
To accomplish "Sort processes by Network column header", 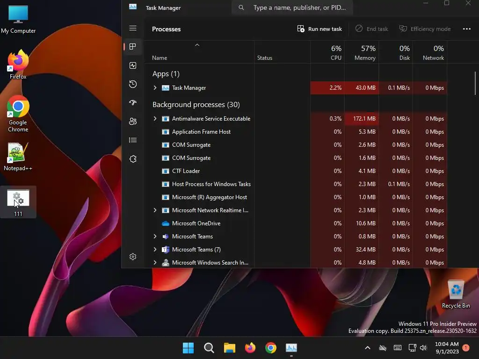I will (430, 52).
